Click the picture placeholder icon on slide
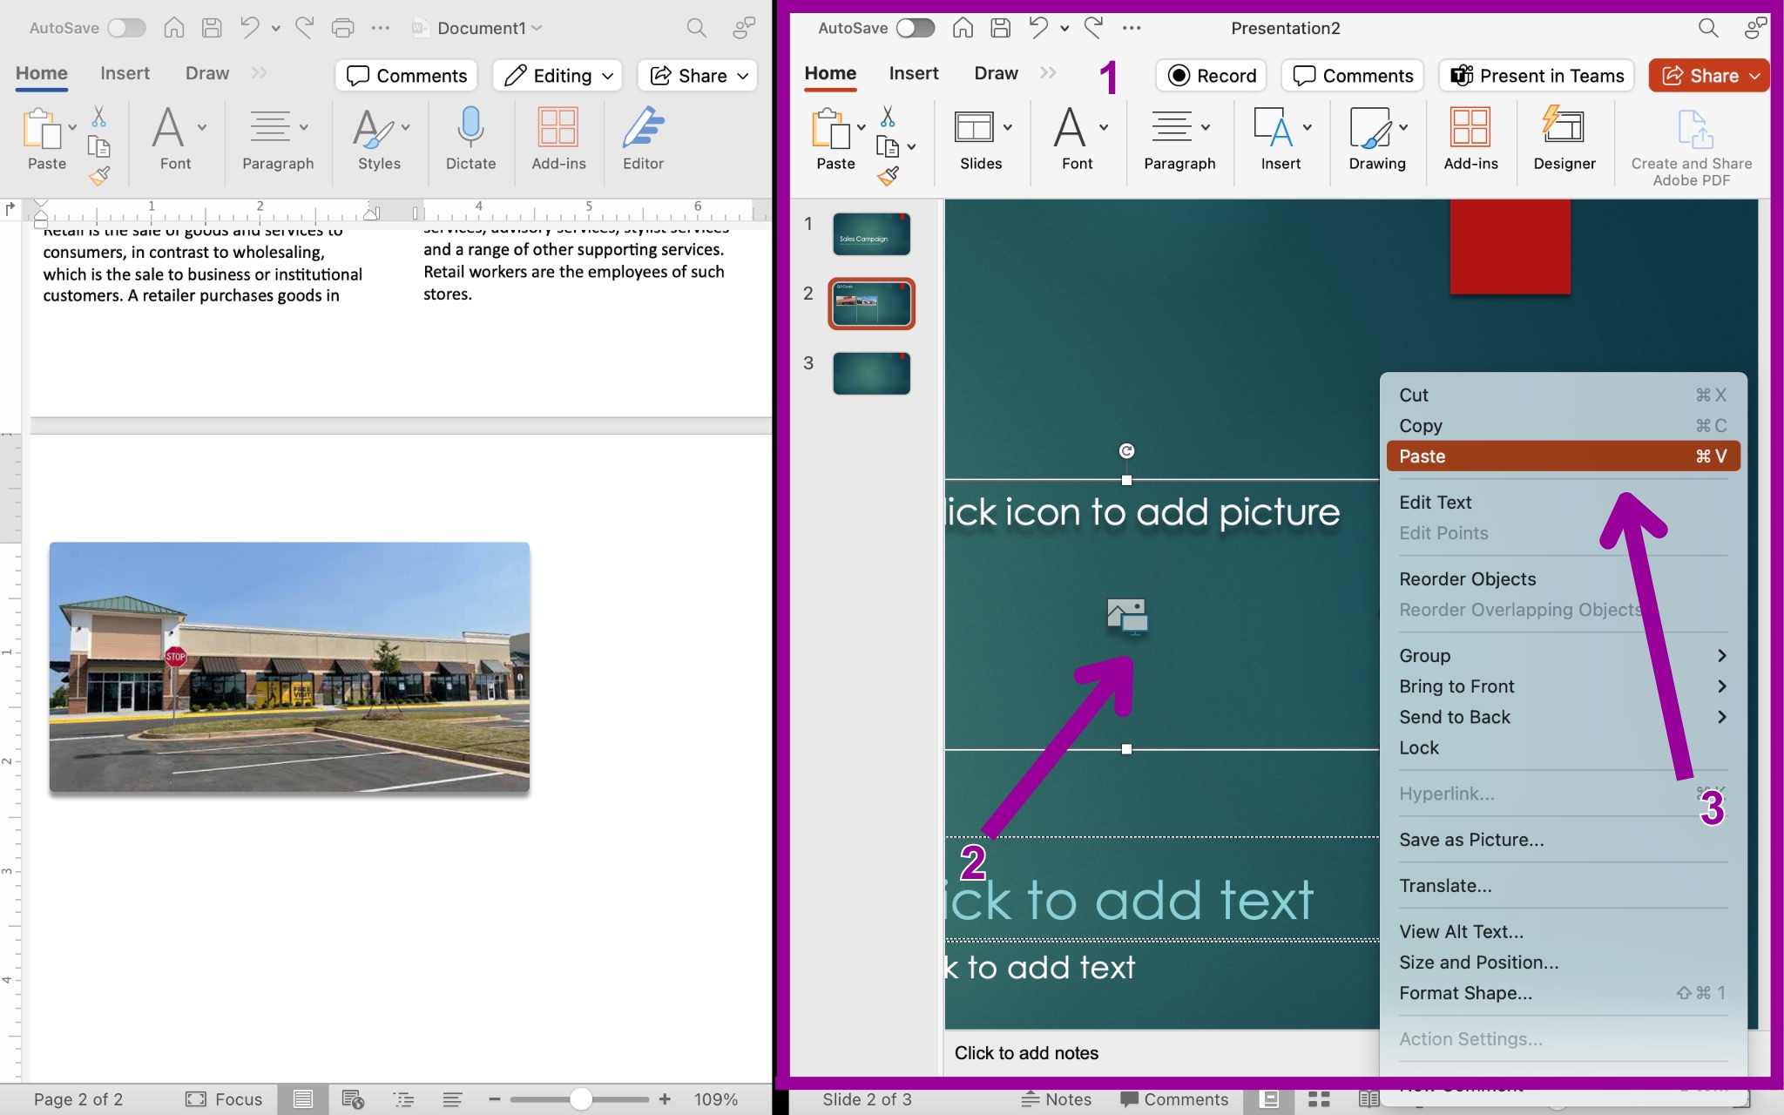Viewport: 1784px width, 1115px height. 1127,617
